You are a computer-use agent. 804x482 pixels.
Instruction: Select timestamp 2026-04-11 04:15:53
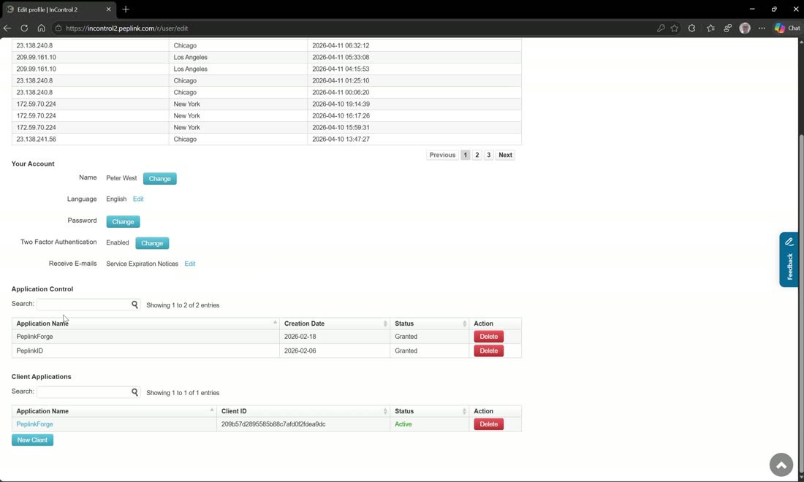pos(341,69)
